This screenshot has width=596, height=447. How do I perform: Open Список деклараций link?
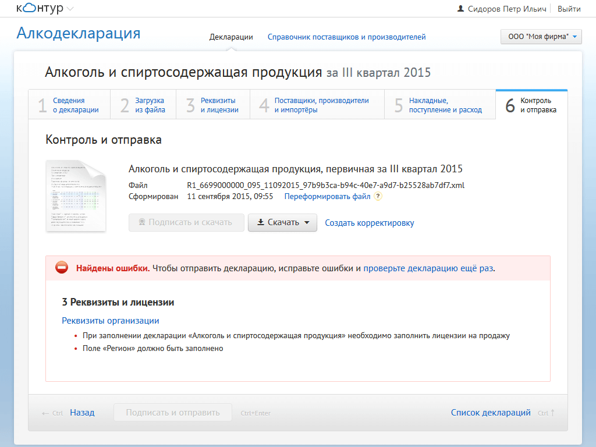[491, 413]
